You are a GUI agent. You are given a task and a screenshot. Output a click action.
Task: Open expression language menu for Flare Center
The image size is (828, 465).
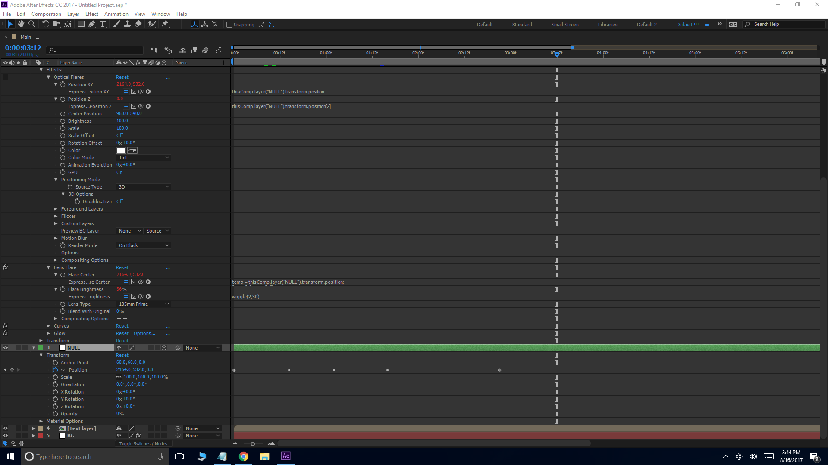coord(148,282)
